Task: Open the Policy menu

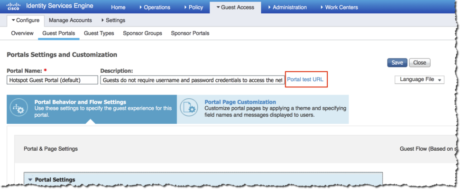Action: pos(193,7)
